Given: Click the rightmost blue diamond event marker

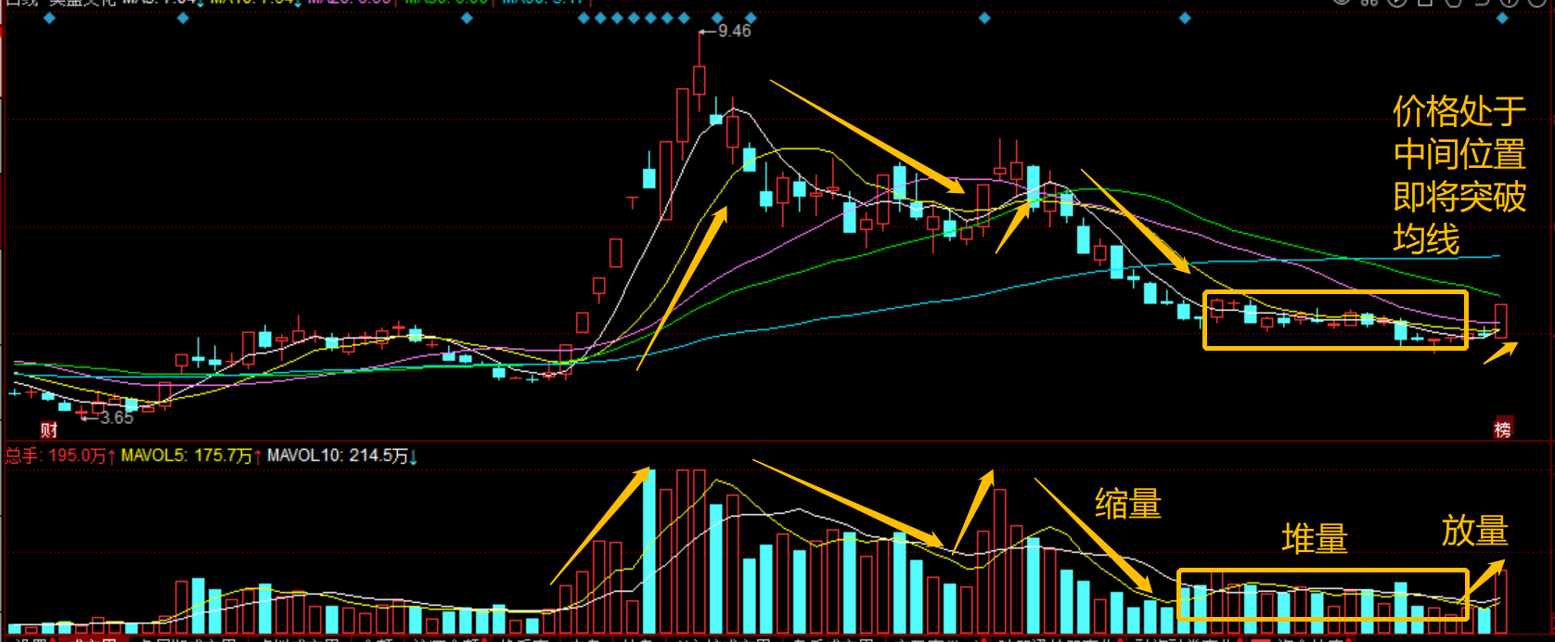Looking at the screenshot, I should pyautogui.click(x=1504, y=18).
